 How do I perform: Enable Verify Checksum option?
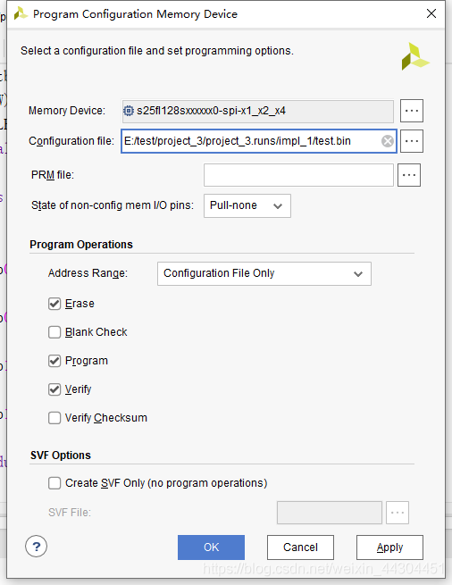click(54, 418)
